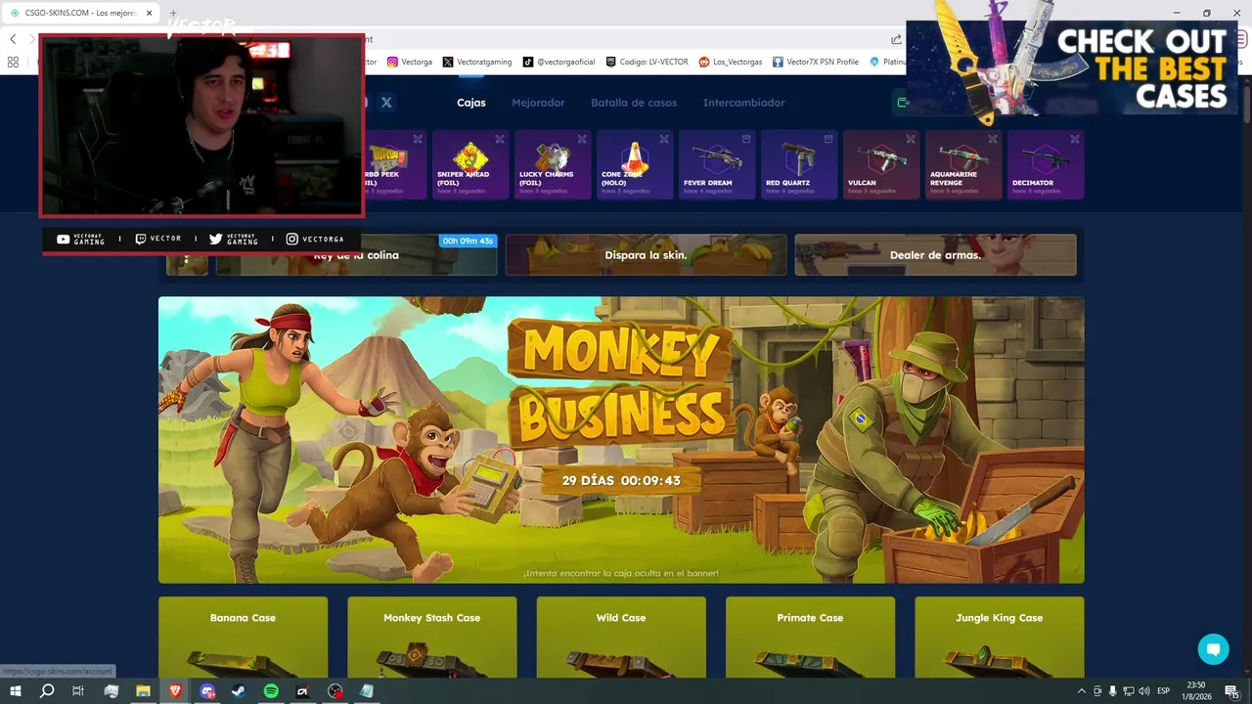
Task: Click the microphone icon in system tray
Action: 1113,691
